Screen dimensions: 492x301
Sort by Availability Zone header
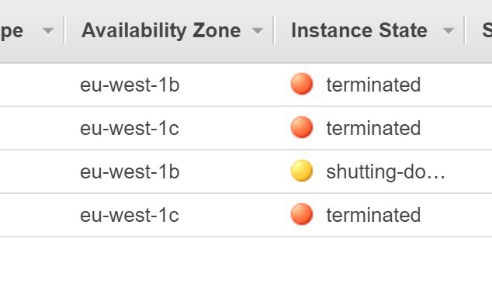(x=161, y=30)
